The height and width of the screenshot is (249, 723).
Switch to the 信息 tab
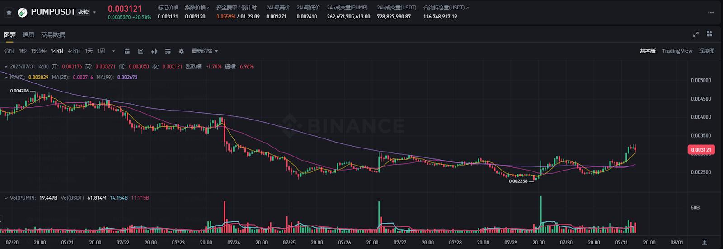tap(28, 35)
